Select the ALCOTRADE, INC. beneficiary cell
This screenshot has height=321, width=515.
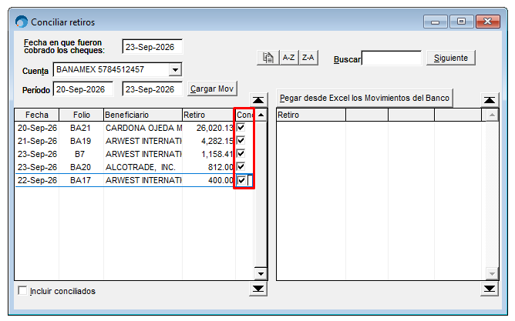140,167
